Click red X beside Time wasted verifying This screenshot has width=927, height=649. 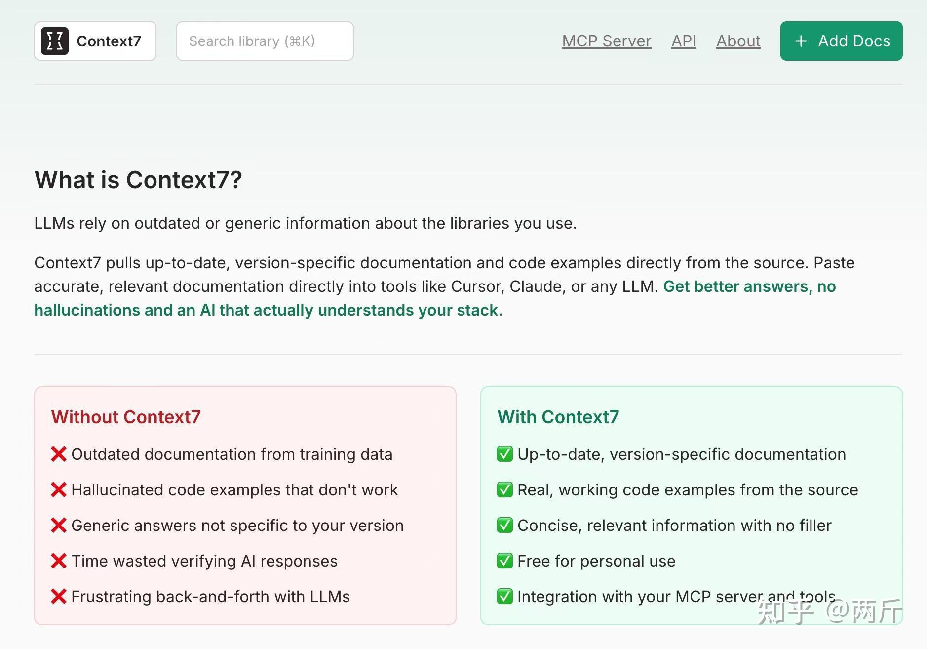click(x=59, y=561)
